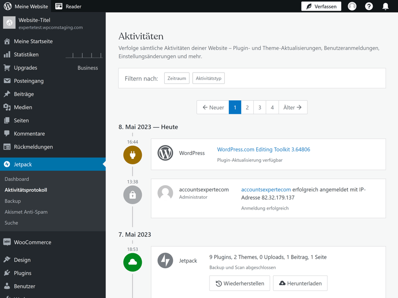Image resolution: width=398 pixels, height=298 pixels.
Task: Click the Älter next page button
Action: [293, 107]
